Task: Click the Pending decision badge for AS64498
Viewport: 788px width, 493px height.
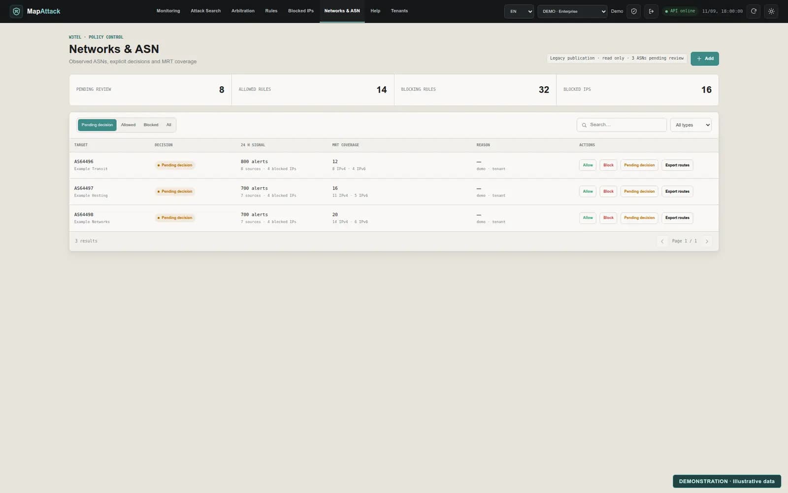Action: coord(175,218)
